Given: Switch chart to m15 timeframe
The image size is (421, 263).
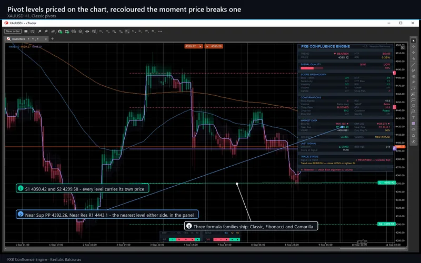Looking at the screenshot, I should click(x=114, y=32).
